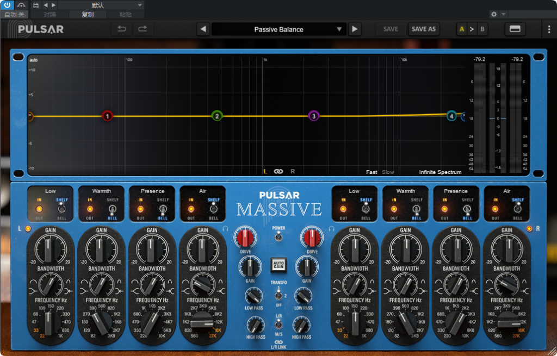Viewport: 557px width, 356px height.
Task: Click the L/R LINK chain icon
Action: click(278, 342)
